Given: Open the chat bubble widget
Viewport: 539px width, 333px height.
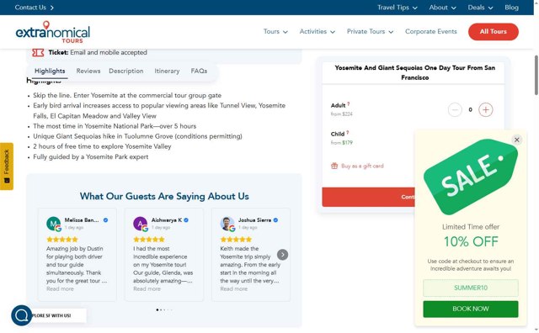Looking at the screenshot, I should coord(21,315).
